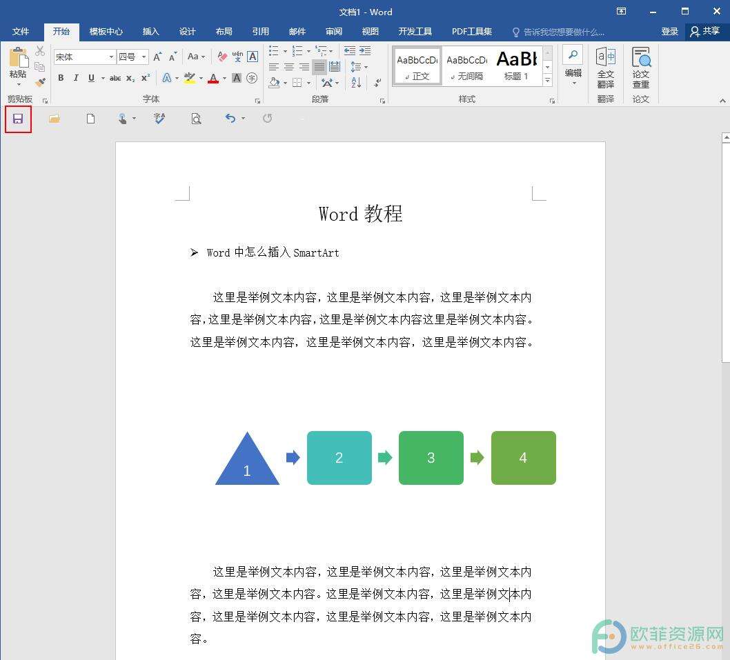Select the Find/Editing magnifier icon on the ribbon
The width and height of the screenshot is (730, 660).
point(573,54)
